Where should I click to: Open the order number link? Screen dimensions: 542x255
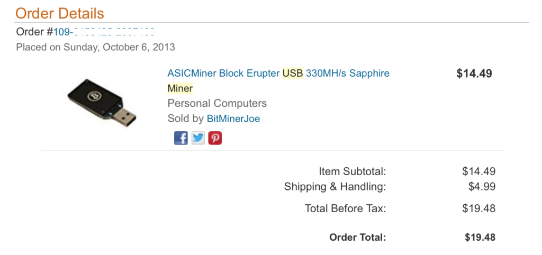(x=104, y=32)
